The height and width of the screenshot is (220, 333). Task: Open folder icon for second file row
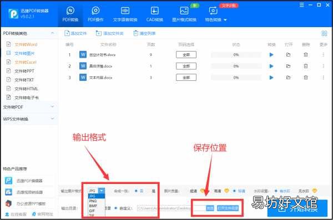click(288, 66)
